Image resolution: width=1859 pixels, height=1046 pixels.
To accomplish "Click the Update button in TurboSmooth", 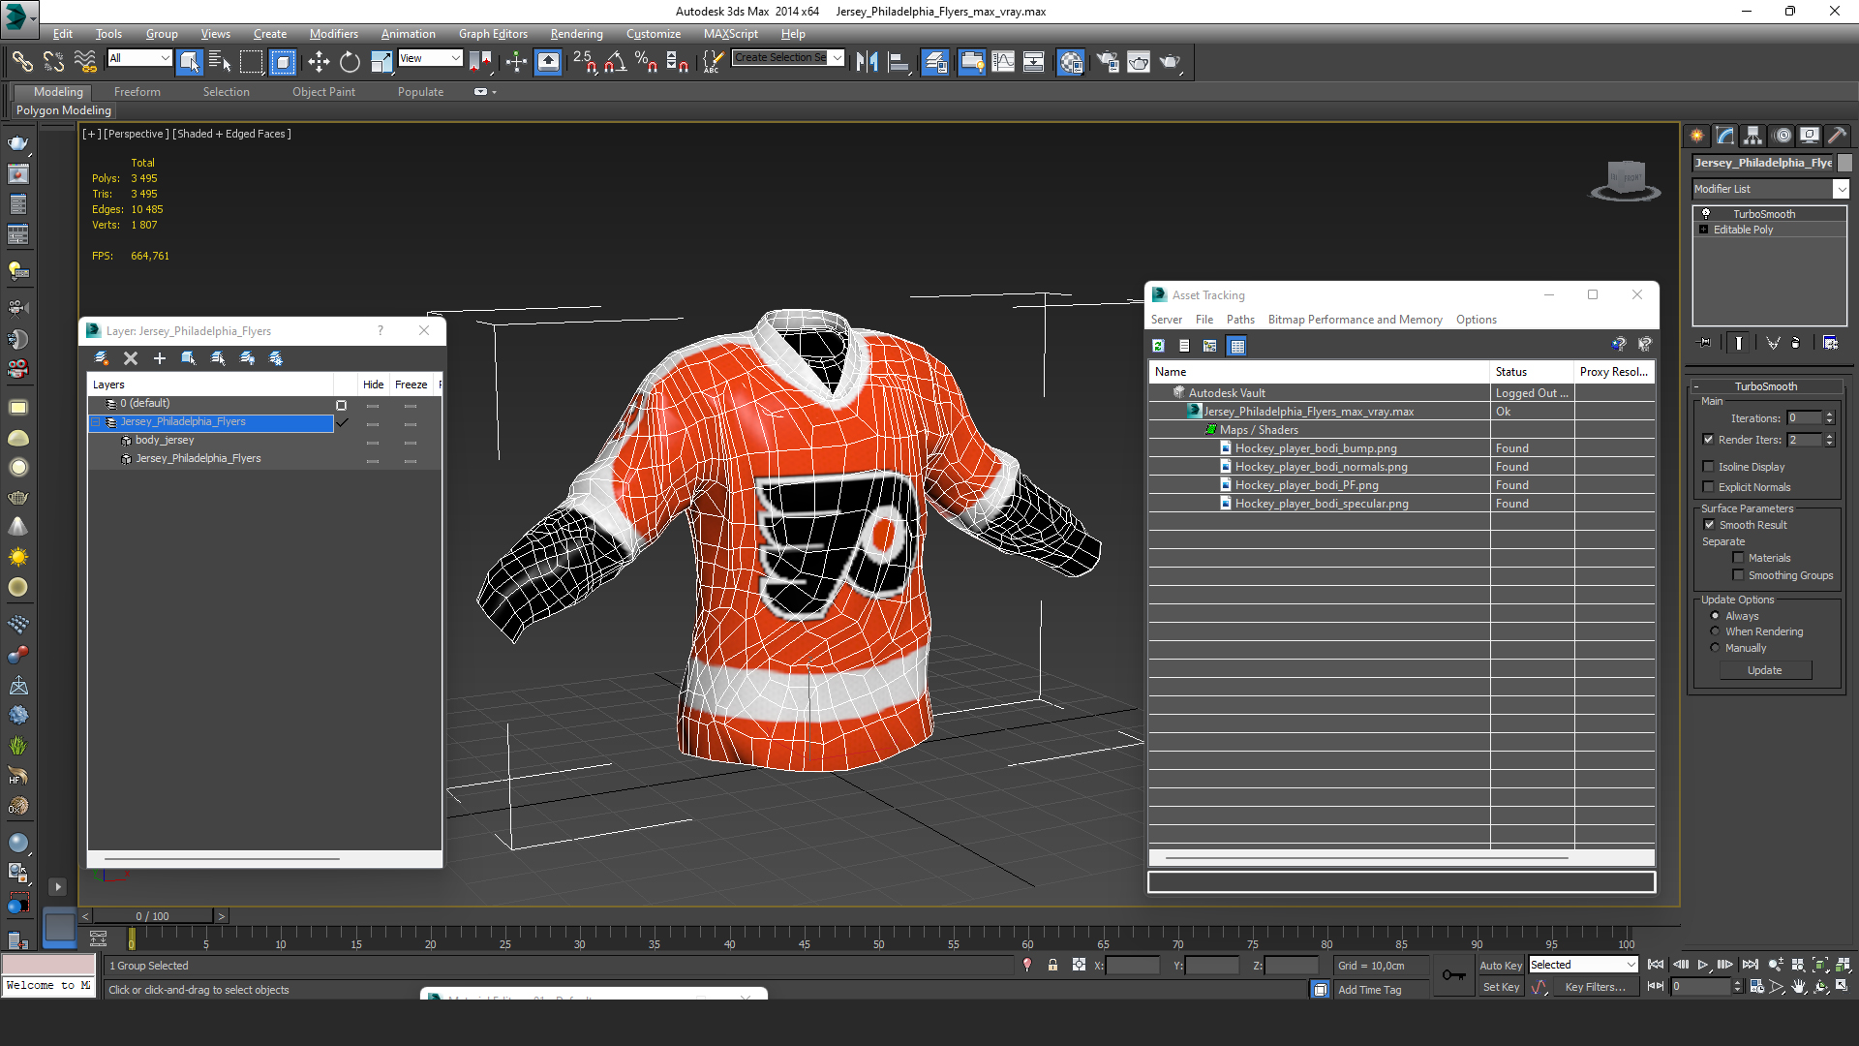I will pos(1765,670).
